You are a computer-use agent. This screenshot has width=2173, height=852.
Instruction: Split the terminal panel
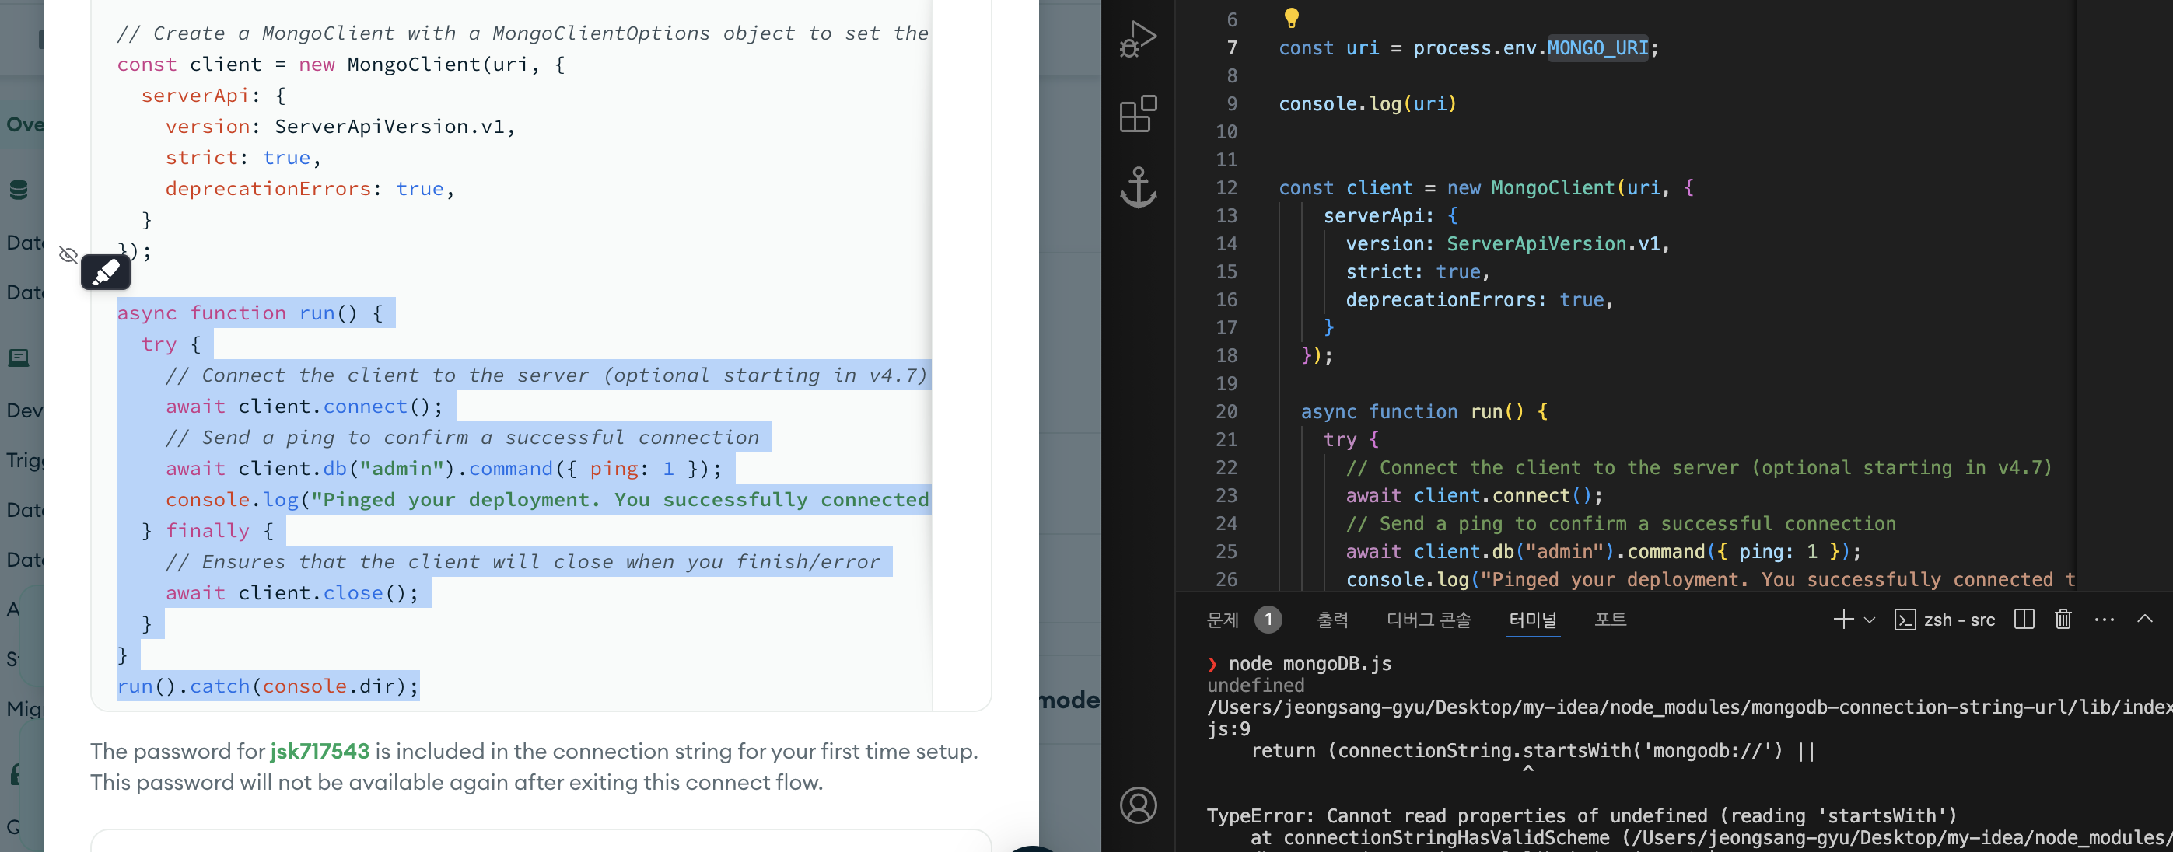[2024, 619]
